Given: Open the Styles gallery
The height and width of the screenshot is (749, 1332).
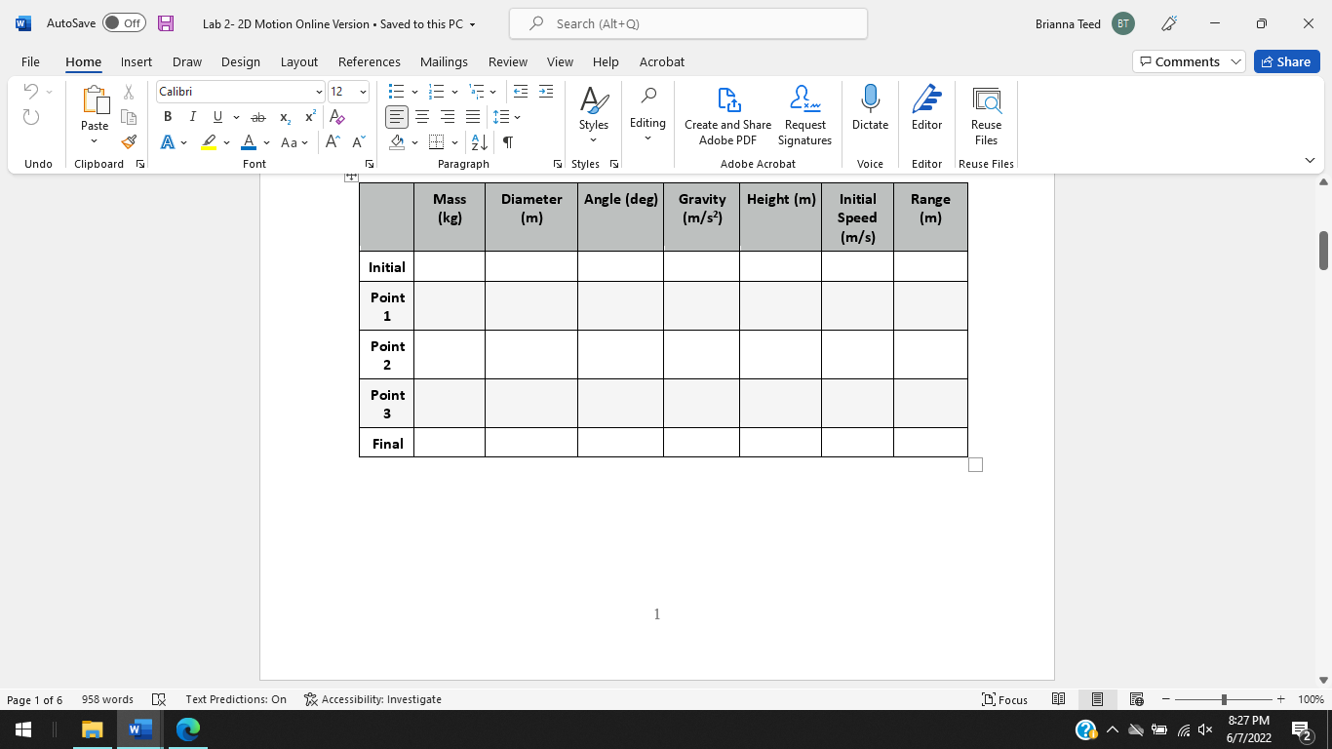Looking at the screenshot, I should pyautogui.click(x=593, y=115).
